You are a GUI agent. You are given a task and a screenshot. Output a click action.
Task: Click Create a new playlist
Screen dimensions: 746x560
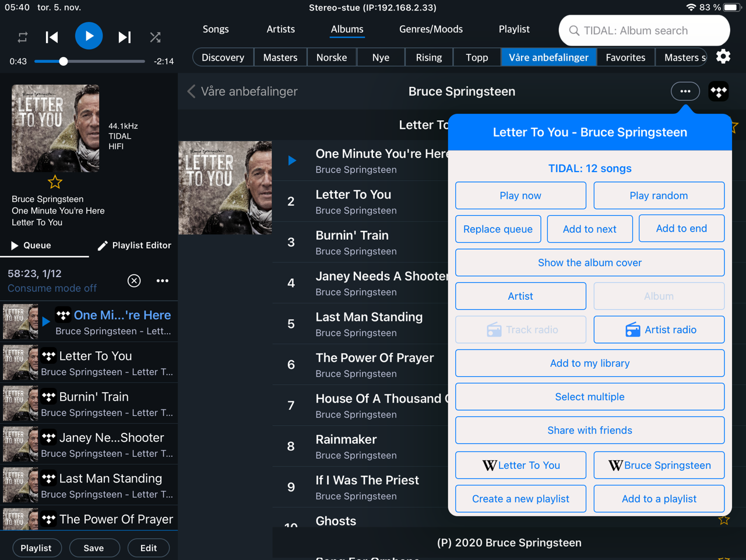520,499
